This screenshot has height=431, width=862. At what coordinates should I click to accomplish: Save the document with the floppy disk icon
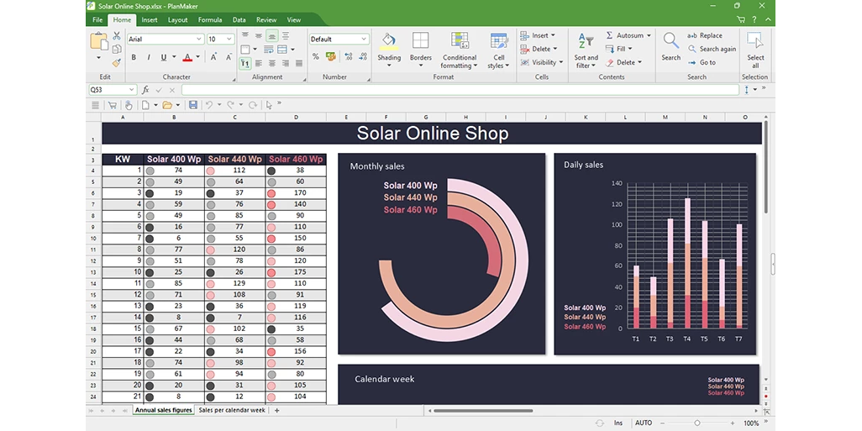click(193, 105)
